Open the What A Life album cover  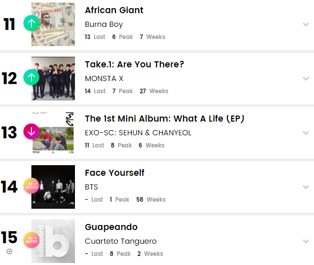pyautogui.click(x=53, y=133)
